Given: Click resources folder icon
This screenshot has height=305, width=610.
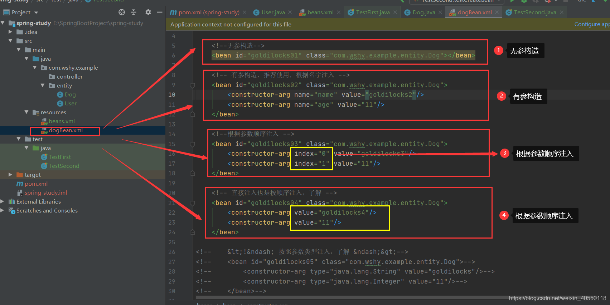Looking at the screenshot, I should click(36, 112).
